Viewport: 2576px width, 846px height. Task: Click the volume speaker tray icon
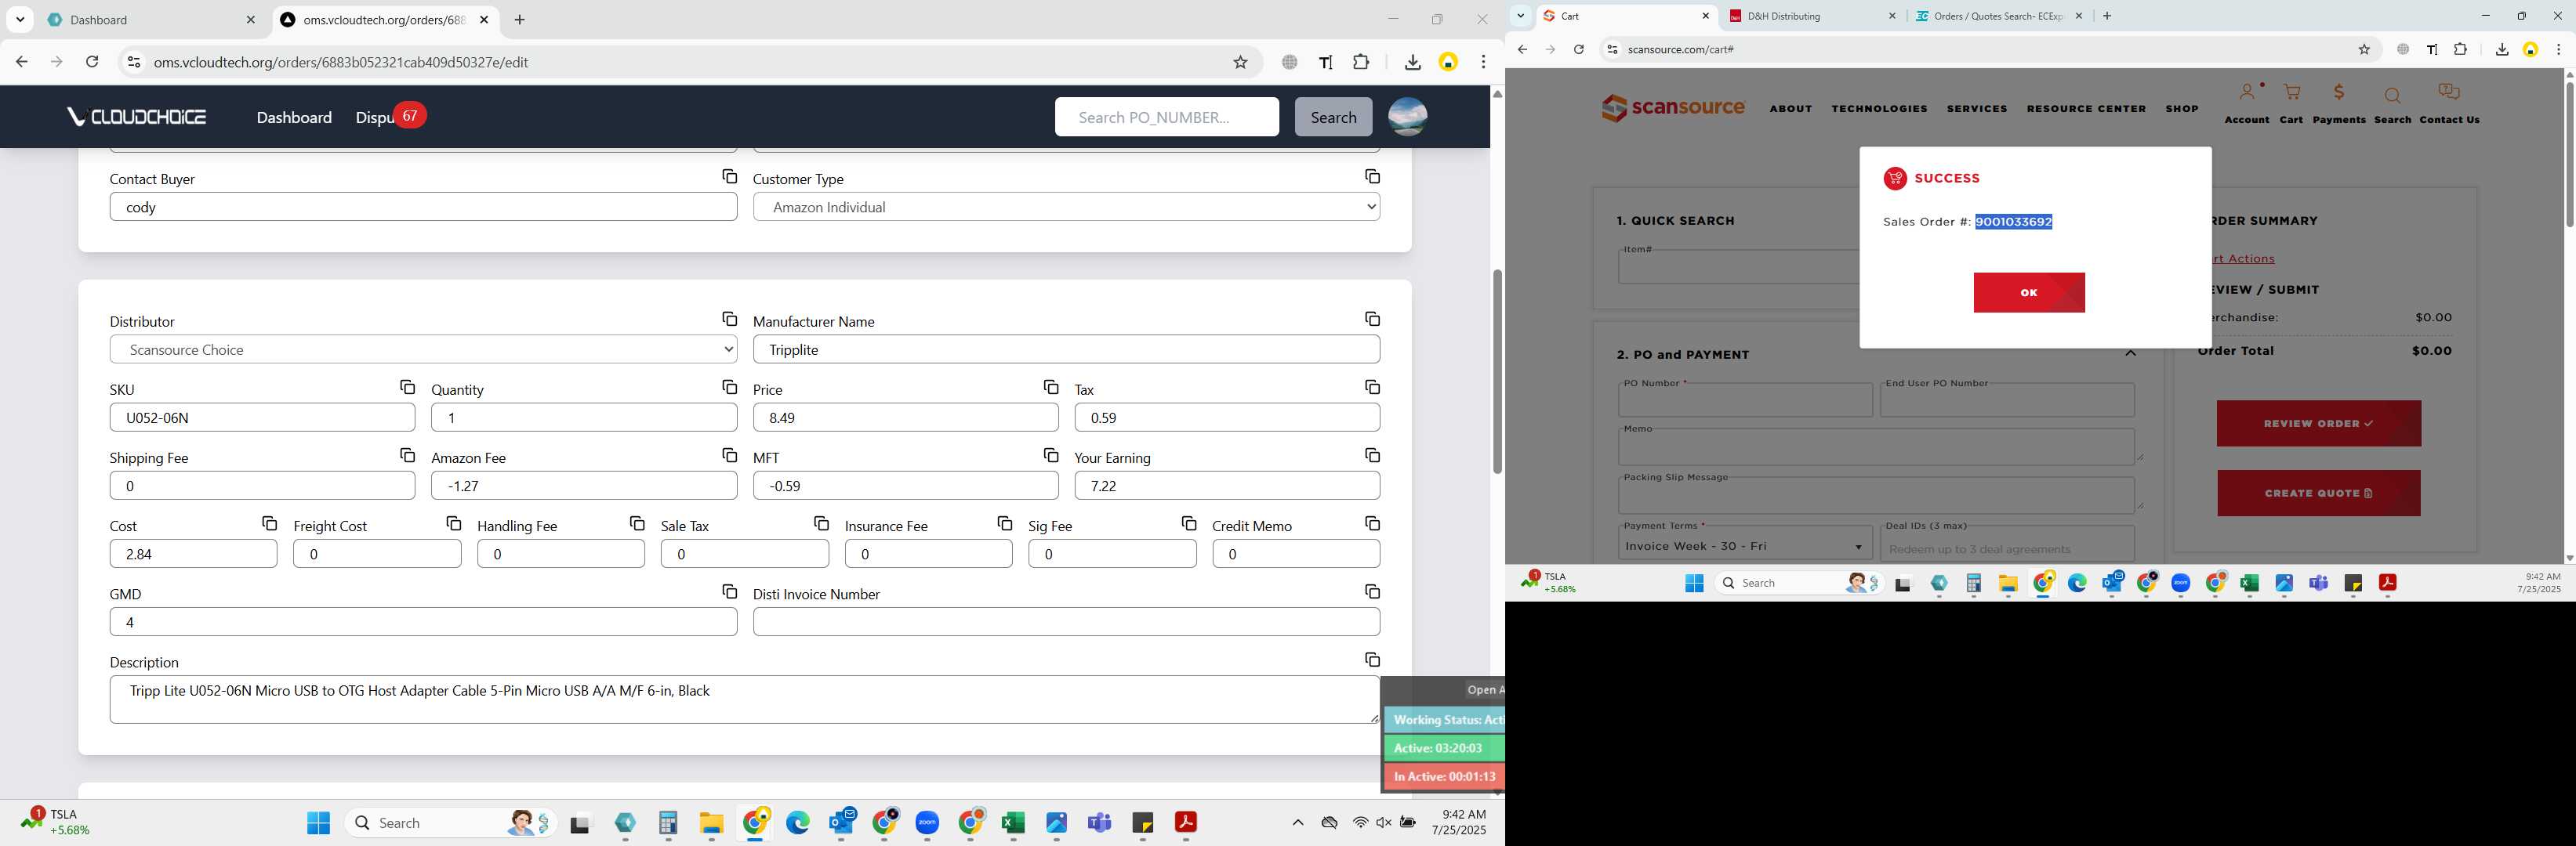[x=1383, y=822]
